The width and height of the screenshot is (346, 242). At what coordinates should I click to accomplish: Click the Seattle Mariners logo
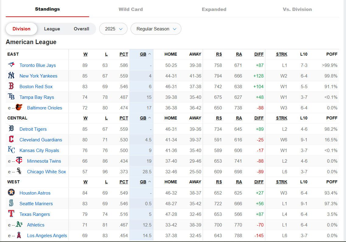click(11, 203)
